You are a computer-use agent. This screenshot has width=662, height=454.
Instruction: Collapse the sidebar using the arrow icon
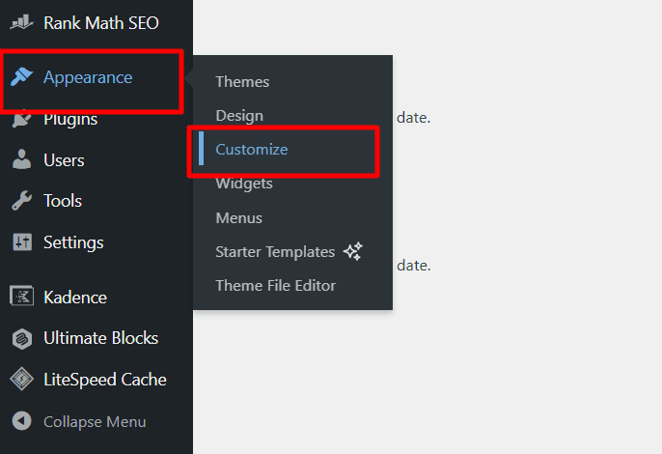click(21, 421)
